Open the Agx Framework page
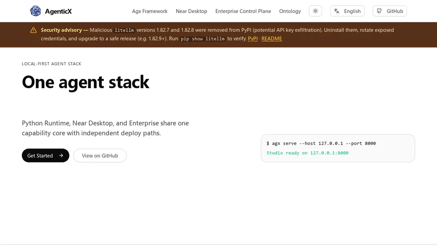This screenshot has width=437, height=246. (150, 11)
